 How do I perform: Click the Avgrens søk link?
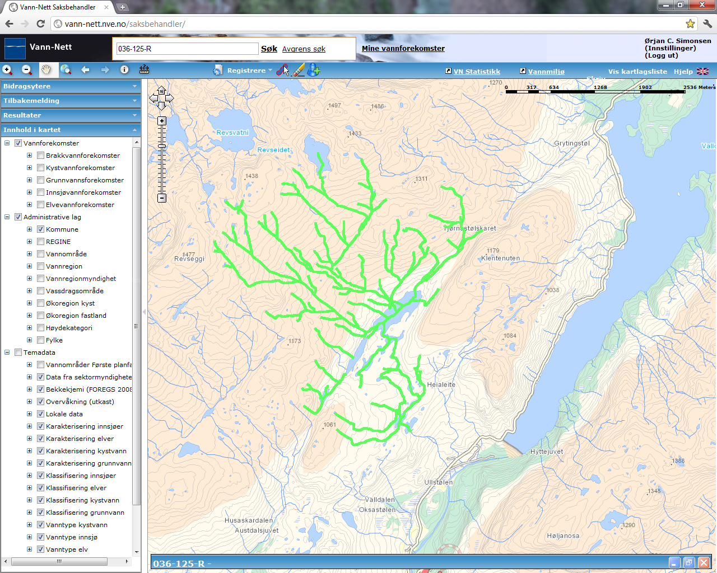(304, 49)
